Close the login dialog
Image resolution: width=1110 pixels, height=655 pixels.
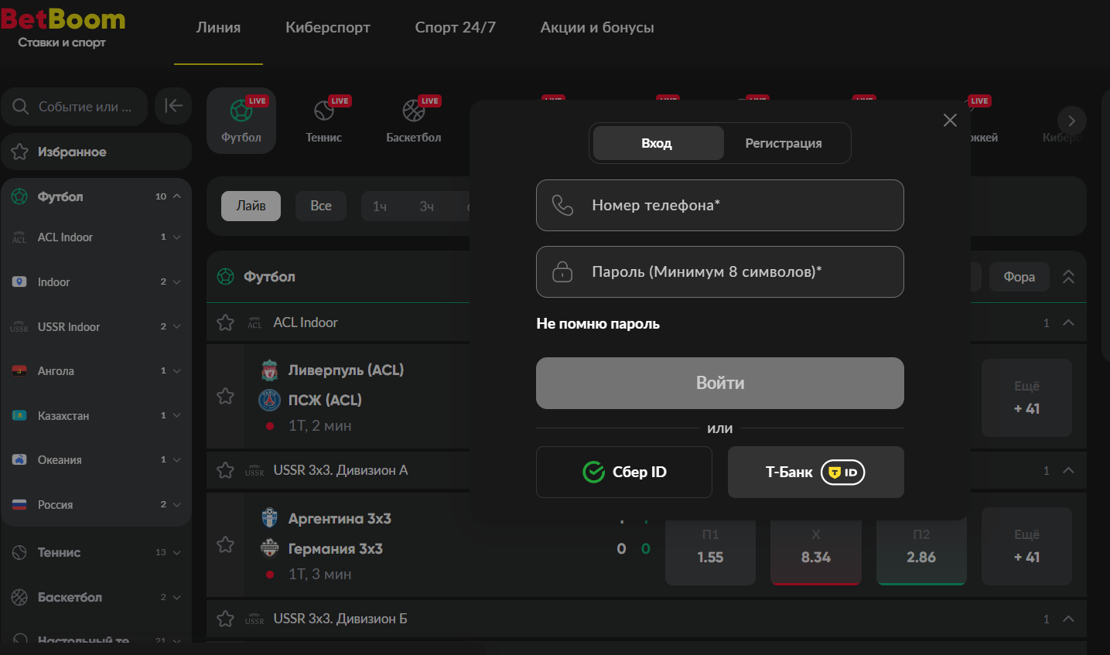[x=950, y=120]
